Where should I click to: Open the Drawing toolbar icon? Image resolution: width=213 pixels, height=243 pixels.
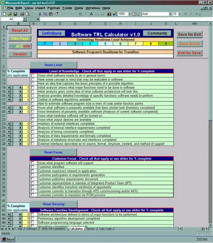click(115, 14)
